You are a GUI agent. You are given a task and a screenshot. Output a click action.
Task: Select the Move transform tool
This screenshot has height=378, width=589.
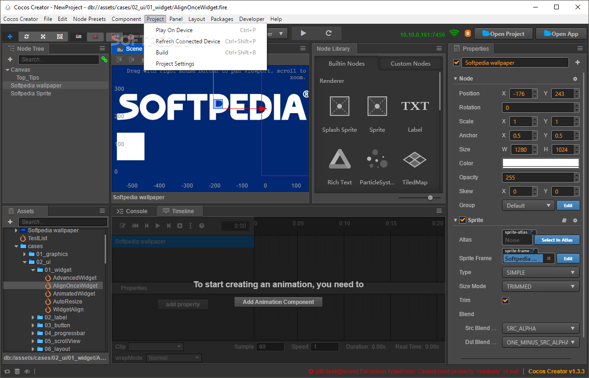[10, 36]
